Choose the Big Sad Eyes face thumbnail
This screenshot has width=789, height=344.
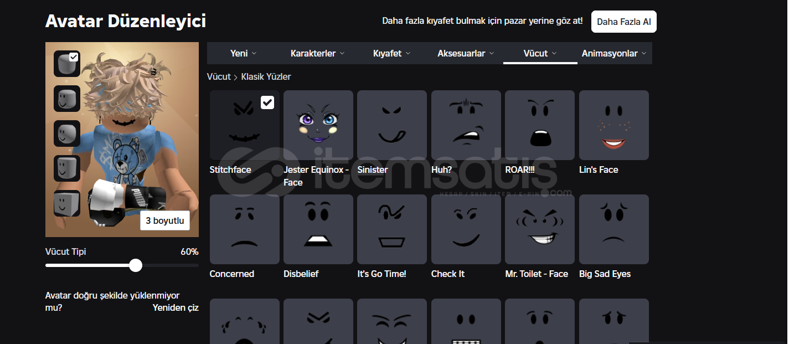coord(614,229)
